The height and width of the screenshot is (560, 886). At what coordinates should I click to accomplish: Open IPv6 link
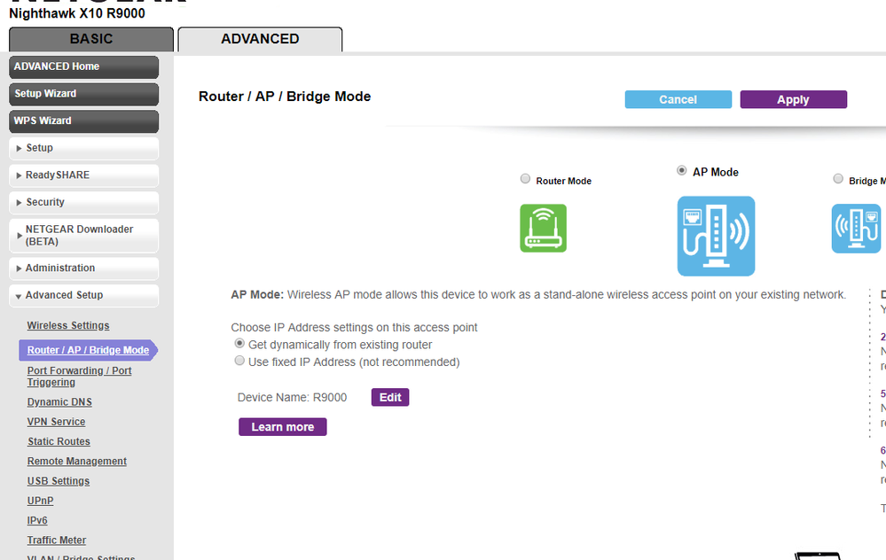pos(37,520)
